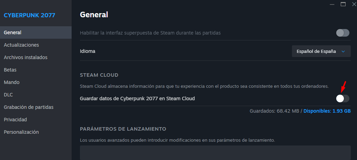The image size is (357, 160).
Task: Click the chevron arrow beside Español de España
Action: [x=344, y=51]
